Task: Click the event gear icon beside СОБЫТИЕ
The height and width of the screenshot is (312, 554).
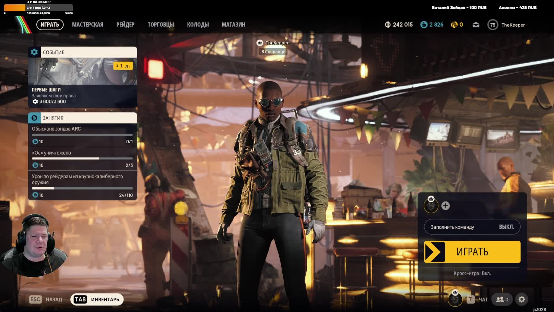Action: [x=34, y=52]
